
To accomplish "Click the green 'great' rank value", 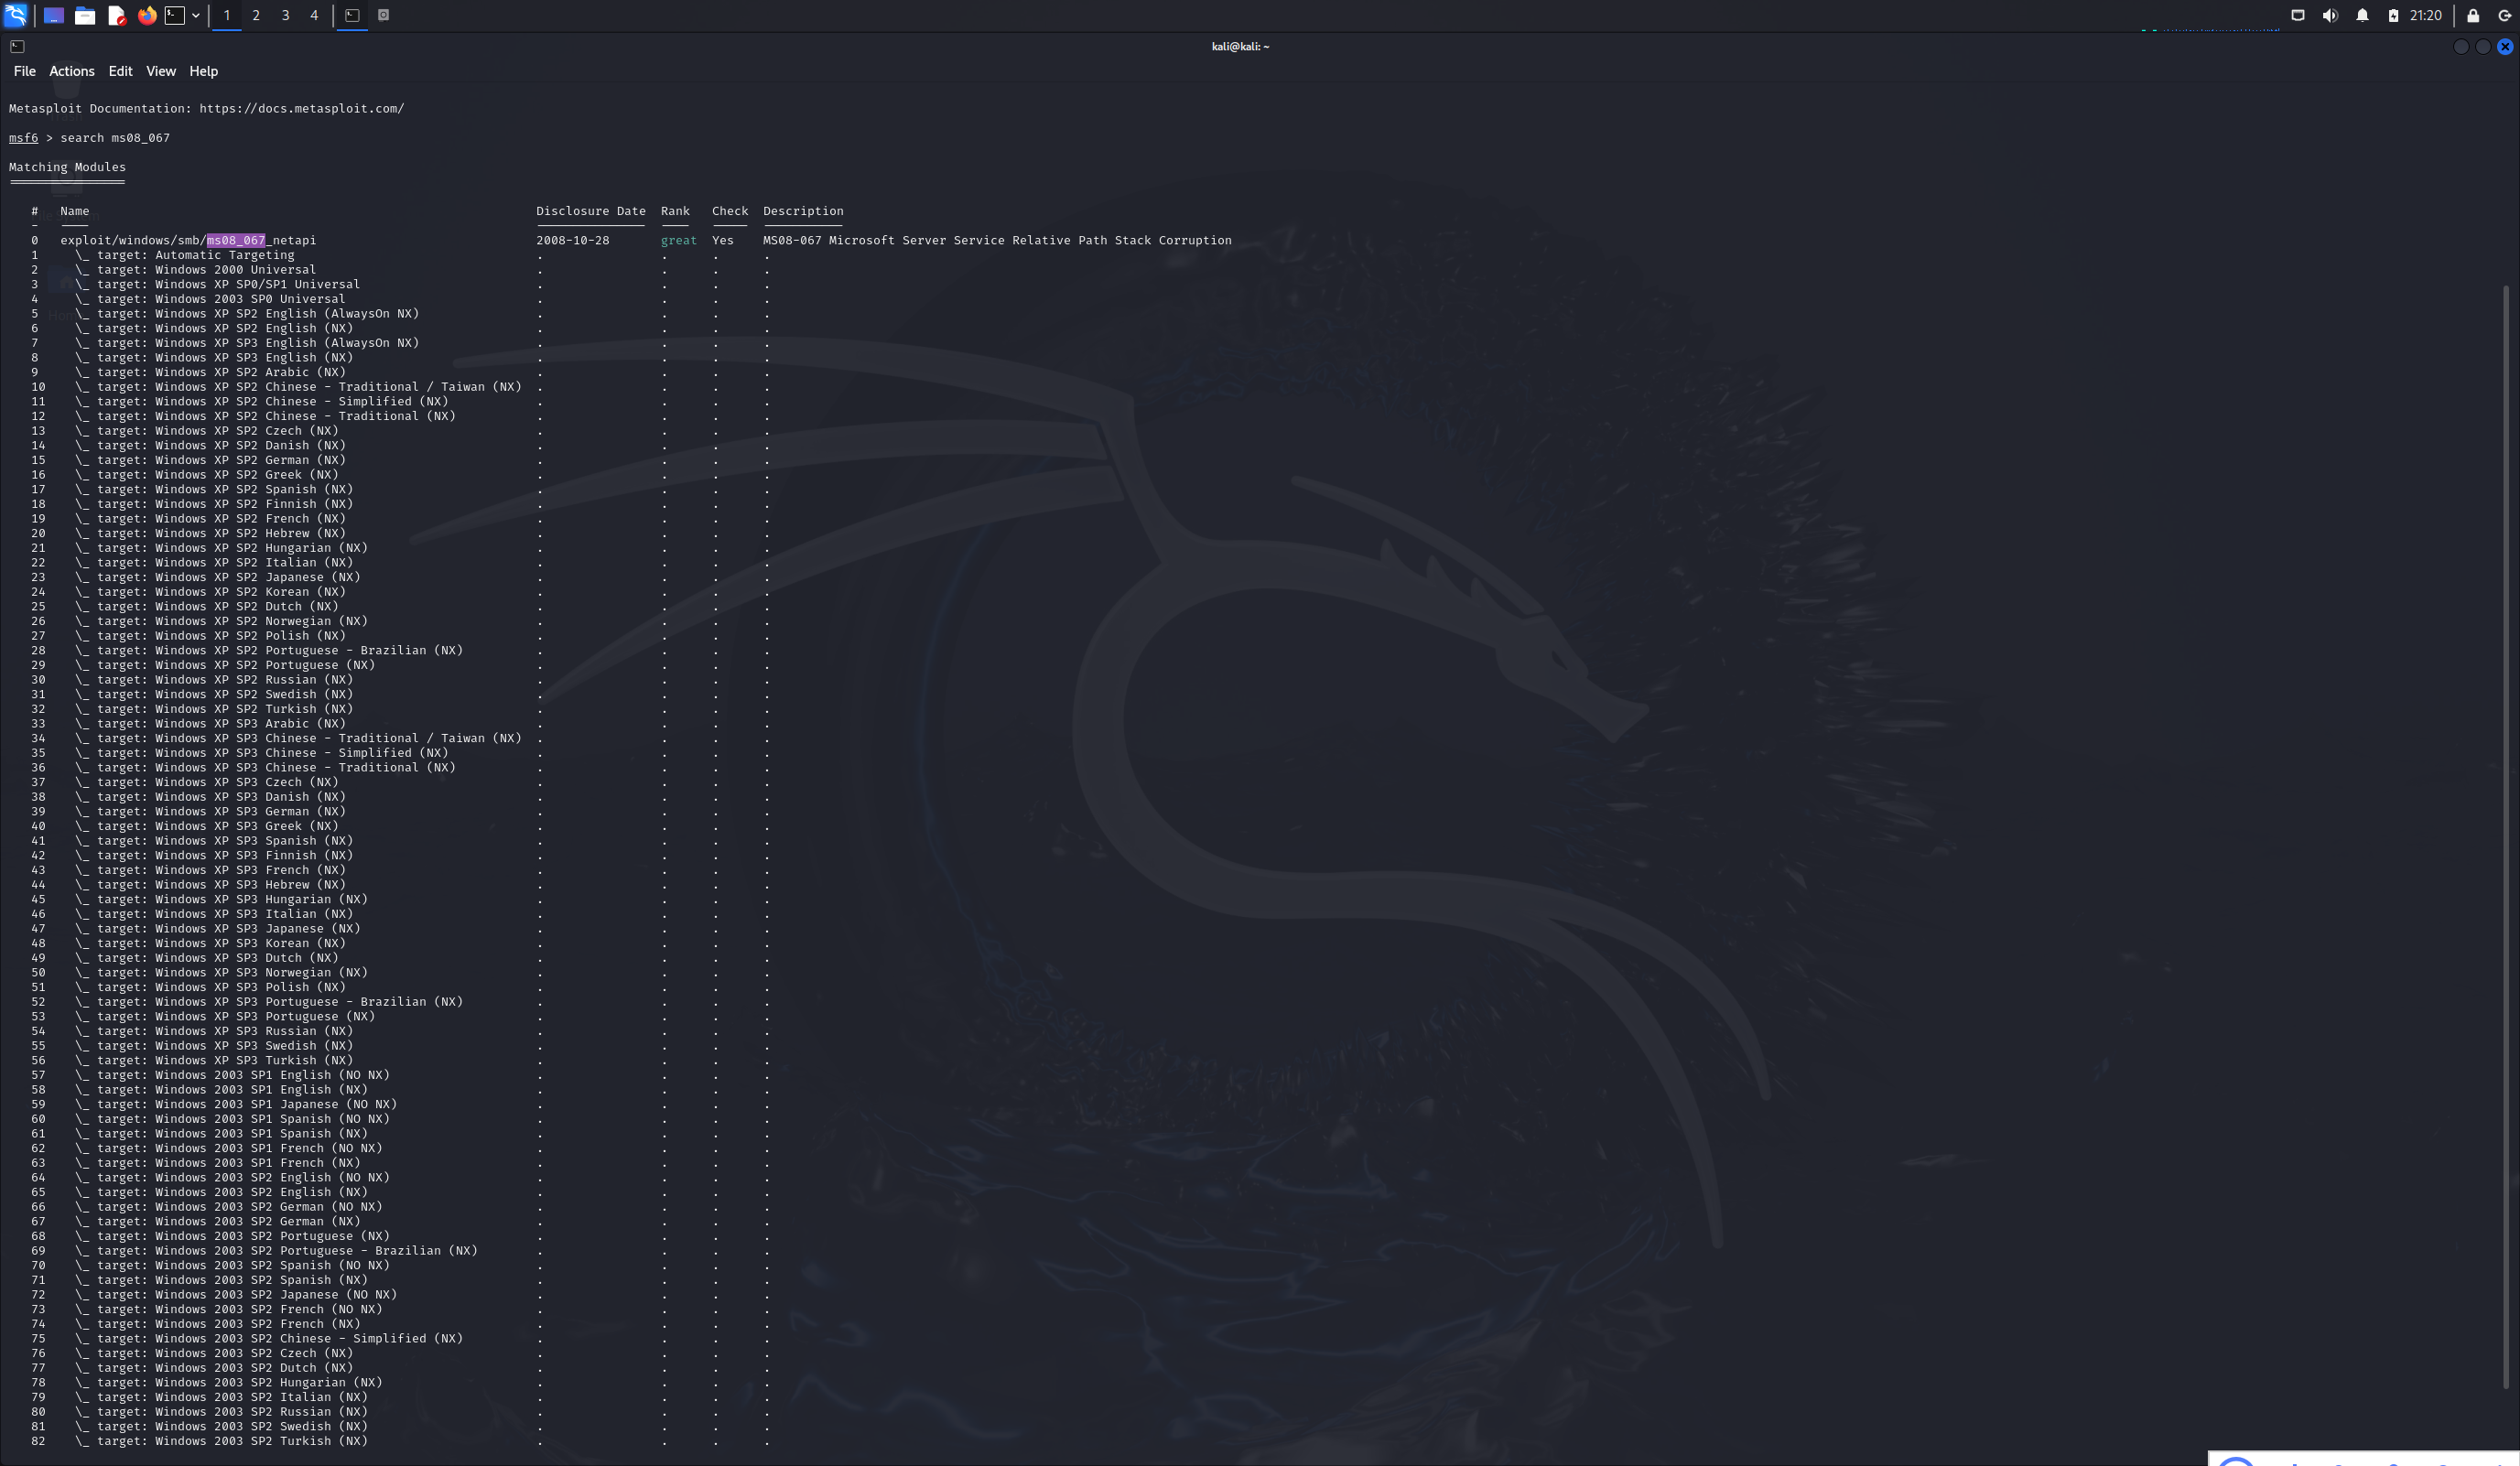I will (679, 240).
